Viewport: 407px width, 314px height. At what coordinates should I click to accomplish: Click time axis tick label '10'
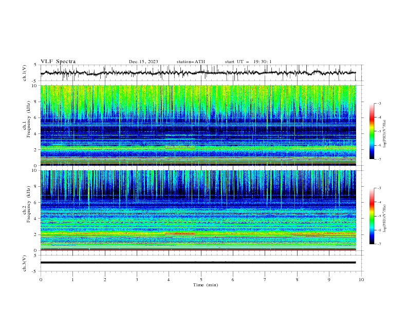pyautogui.click(x=361, y=280)
